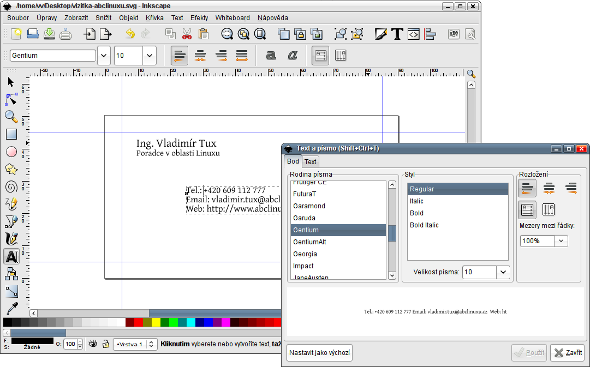This screenshot has height=367, width=590.
Task: Toggle right text alignment in toolbar
Action: (221, 56)
